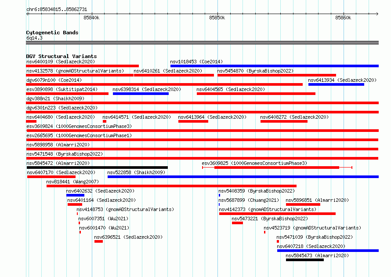
Task: Open the nsv6408272 (Sedlazeck2020) variant label
Action: click(x=294, y=117)
